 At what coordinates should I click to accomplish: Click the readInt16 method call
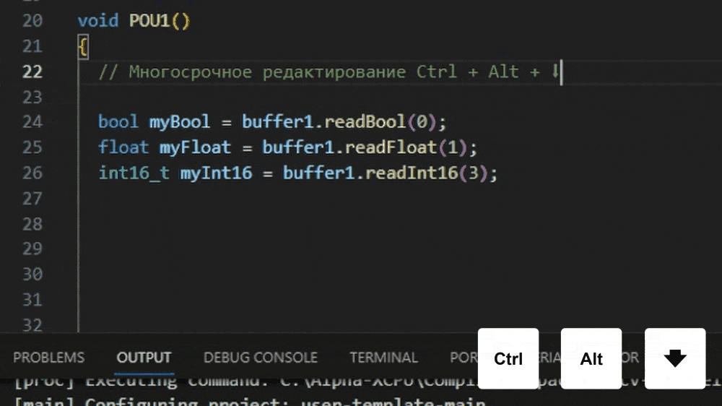[x=412, y=173]
